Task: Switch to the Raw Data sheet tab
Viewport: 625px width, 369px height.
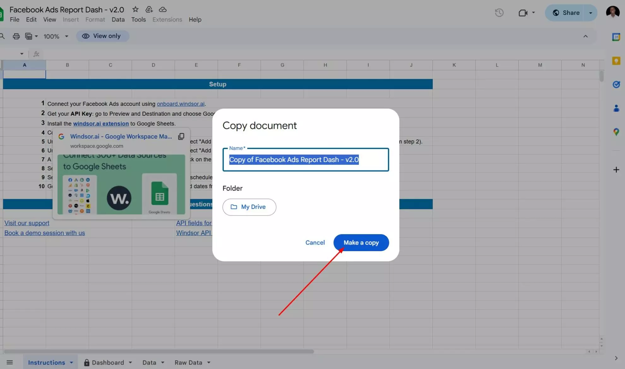Action: (188, 363)
